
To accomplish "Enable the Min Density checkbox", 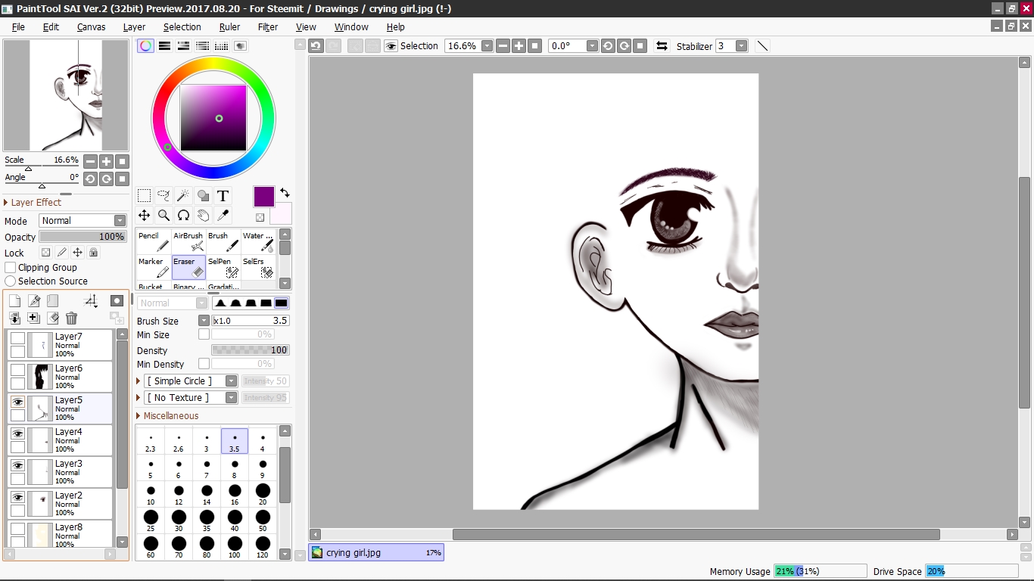I will click(x=204, y=364).
